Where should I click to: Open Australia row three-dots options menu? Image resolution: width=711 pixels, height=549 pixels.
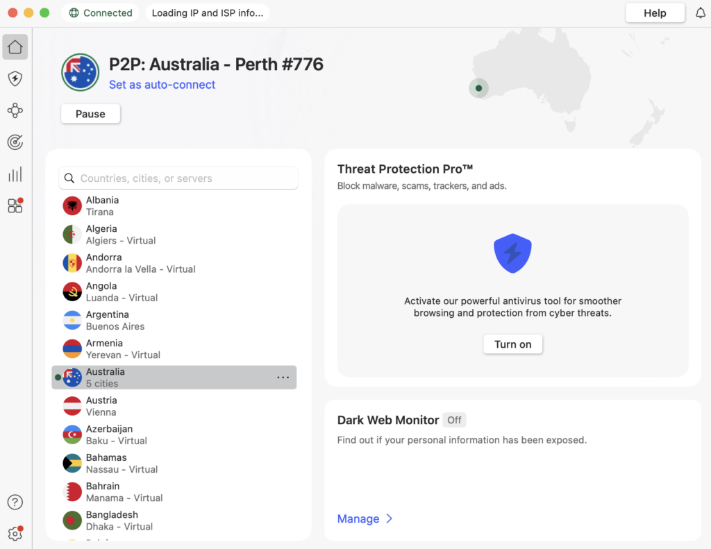(283, 377)
